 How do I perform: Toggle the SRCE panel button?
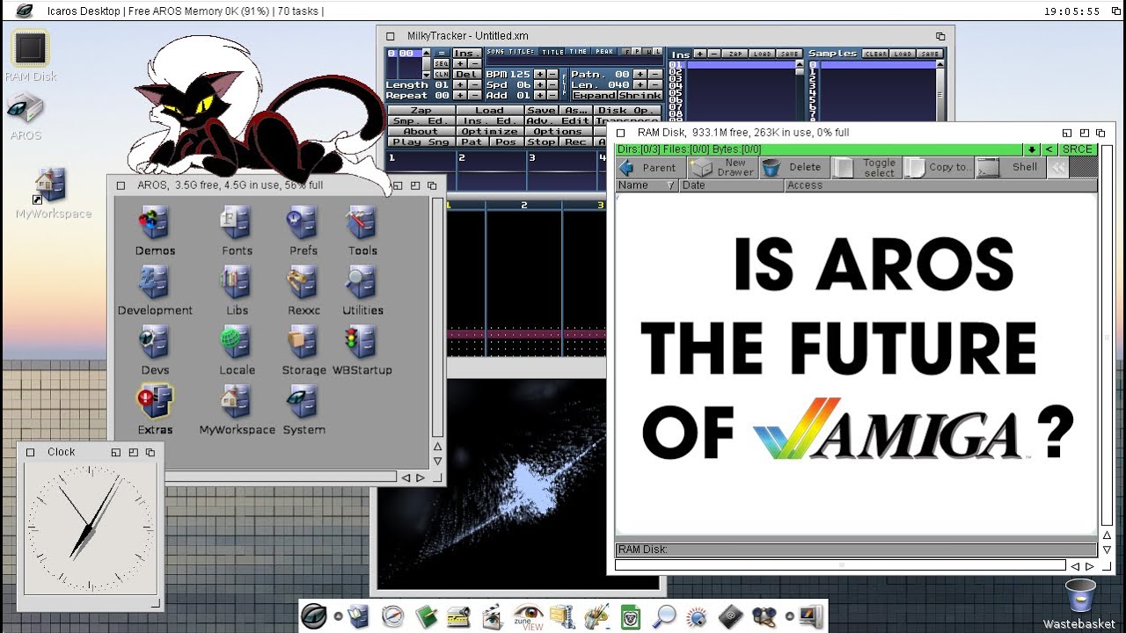[x=1078, y=149]
